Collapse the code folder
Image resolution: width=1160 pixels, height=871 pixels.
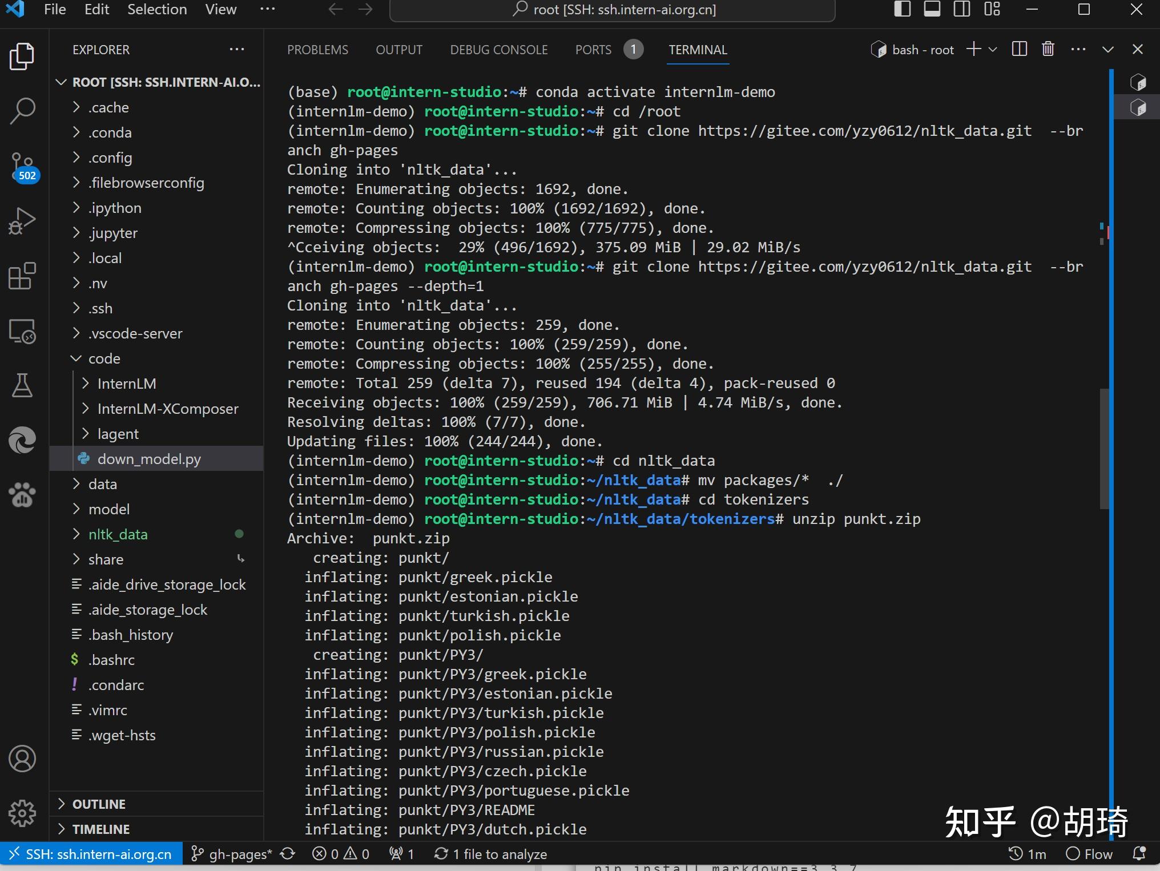coord(104,358)
